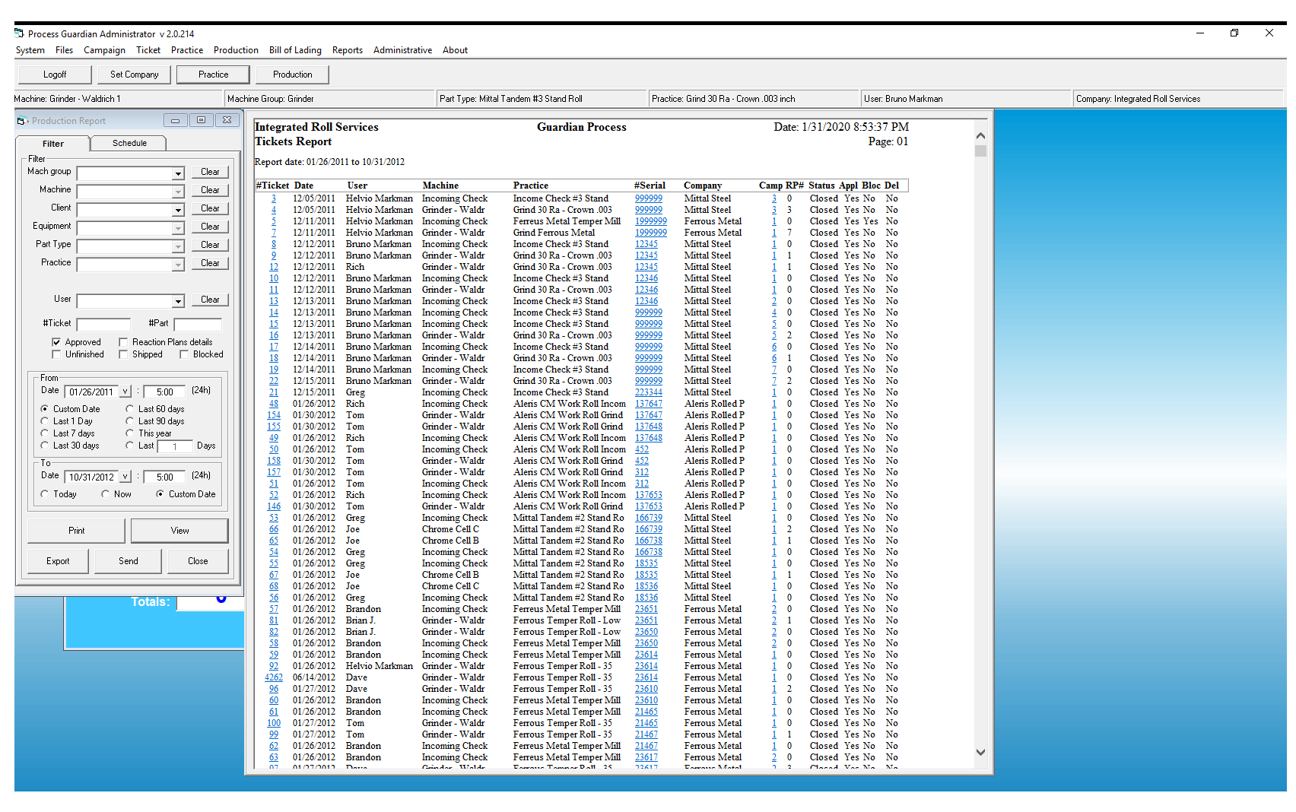The height and width of the screenshot is (812, 1296).
Task: Click the View button
Action: click(x=179, y=531)
